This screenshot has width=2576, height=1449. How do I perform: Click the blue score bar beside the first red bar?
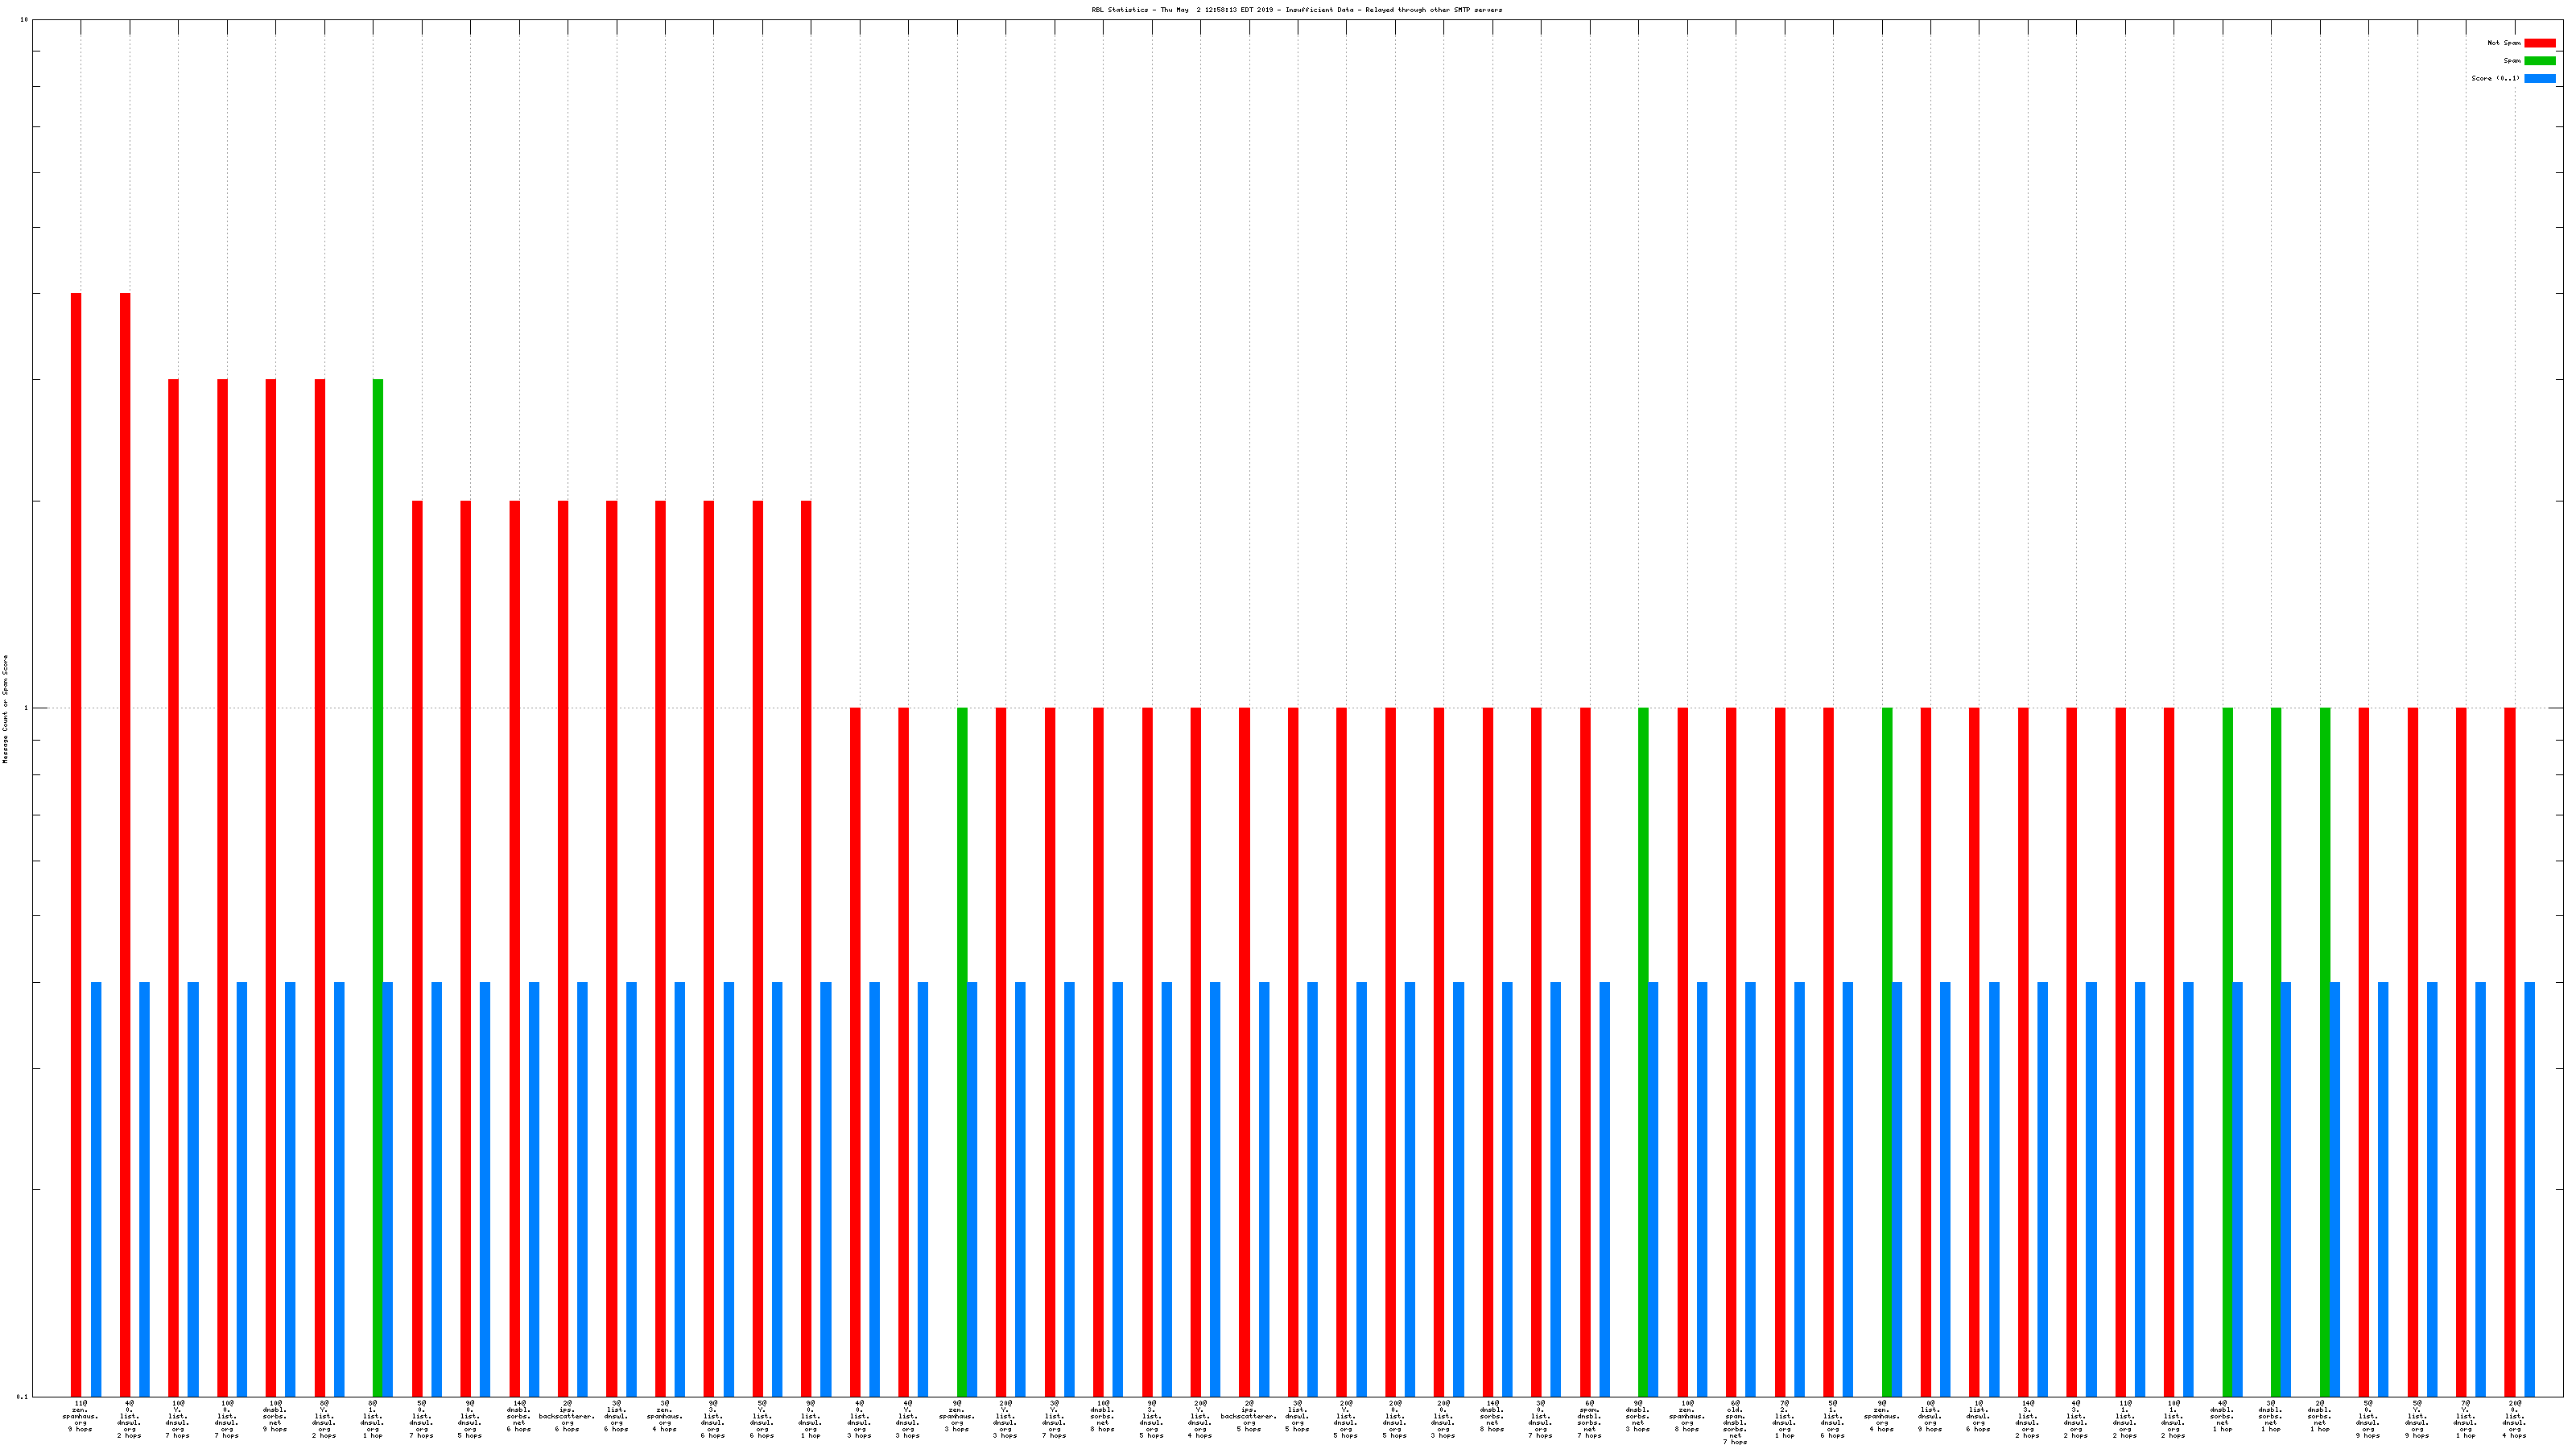pyautogui.click(x=96, y=1188)
